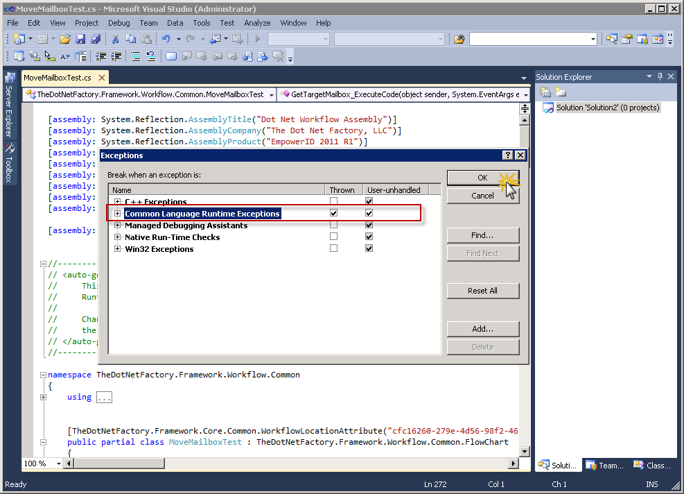Viewport: 684px width, 494px height.
Task: Expand the collapsed using block
Action: pos(43,397)
